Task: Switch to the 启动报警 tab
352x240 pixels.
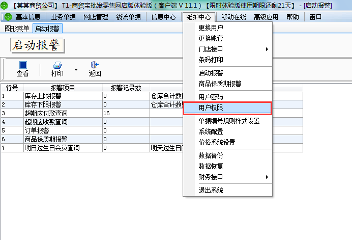Action: click(x=47, y=29)
